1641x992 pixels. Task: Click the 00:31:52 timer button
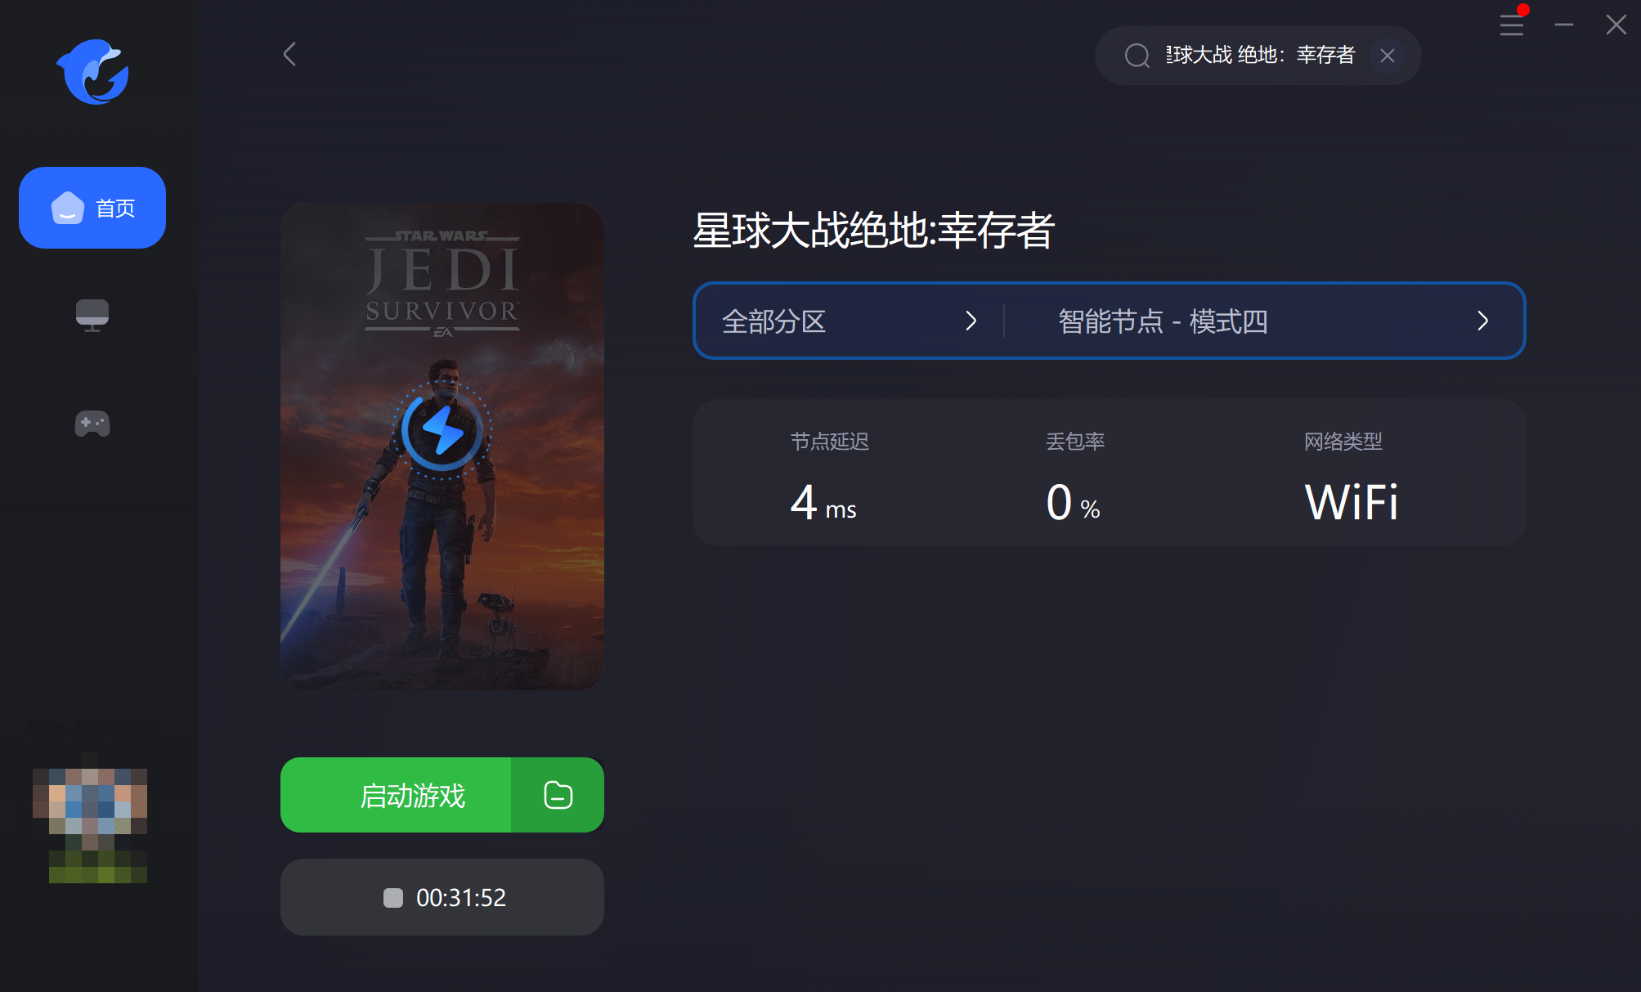[442, 897]
